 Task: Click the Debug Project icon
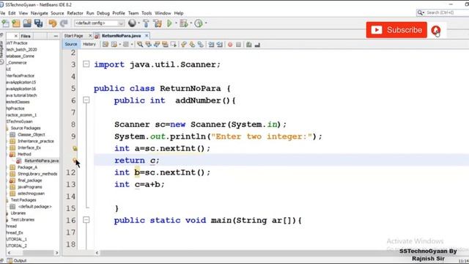pyautogui.click(x=184, y=23)
